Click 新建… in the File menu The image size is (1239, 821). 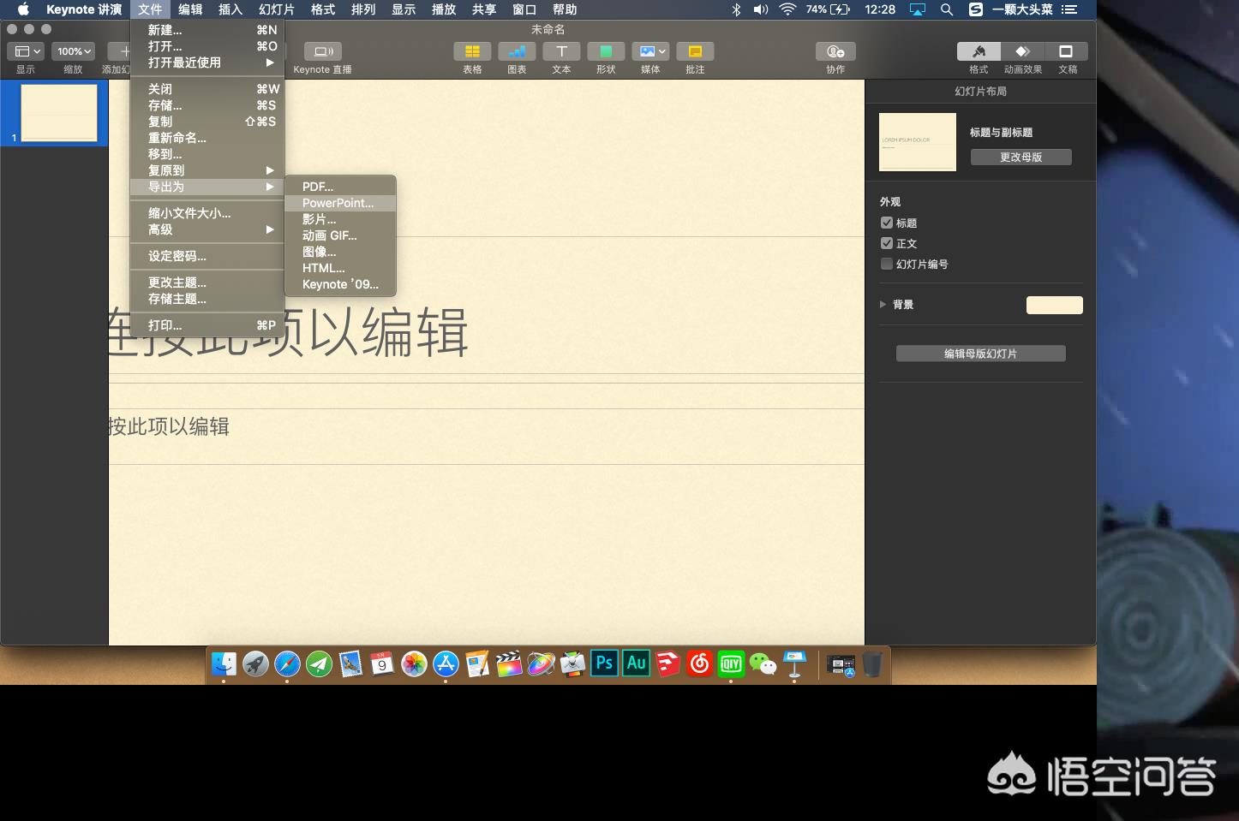click(206, 30)
